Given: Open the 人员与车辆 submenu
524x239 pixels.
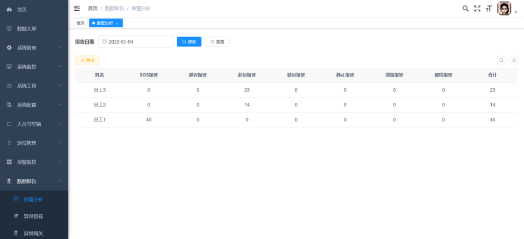Looking at the screenshot, I should (x=34, y=124).
